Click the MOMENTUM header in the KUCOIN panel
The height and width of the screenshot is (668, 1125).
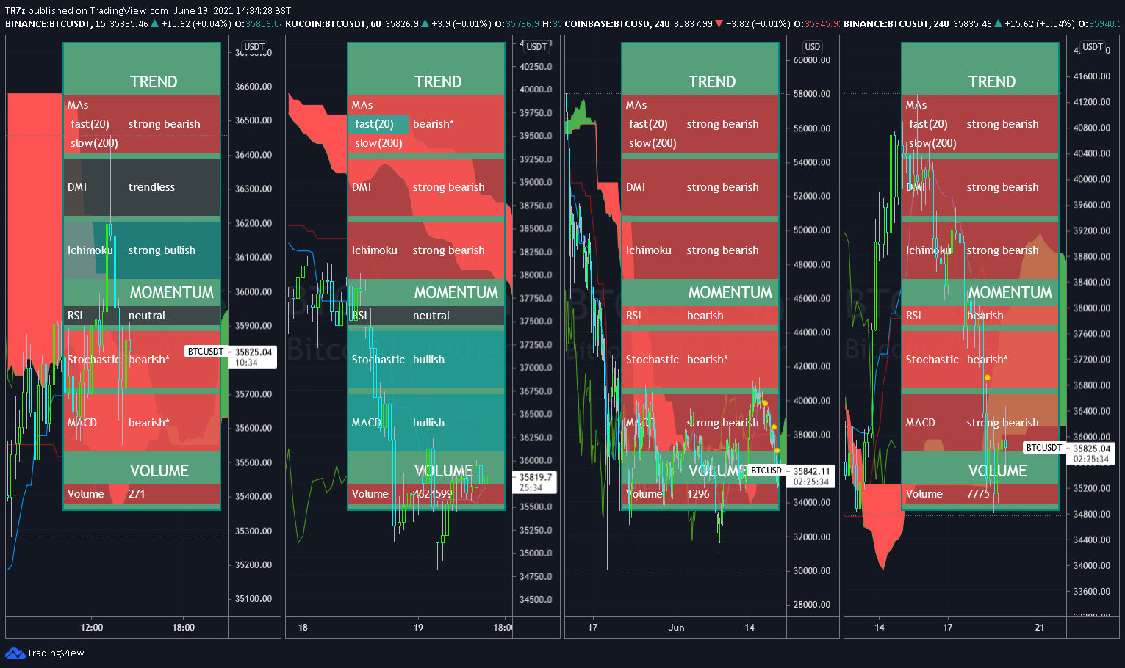click(x=456, y=292)
